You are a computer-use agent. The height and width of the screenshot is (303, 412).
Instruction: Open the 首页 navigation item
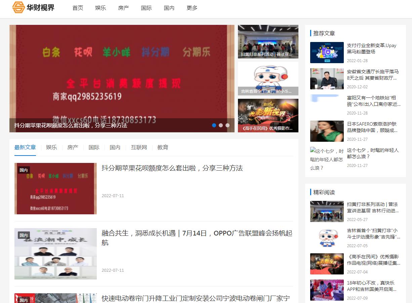[x=78, y=8]
